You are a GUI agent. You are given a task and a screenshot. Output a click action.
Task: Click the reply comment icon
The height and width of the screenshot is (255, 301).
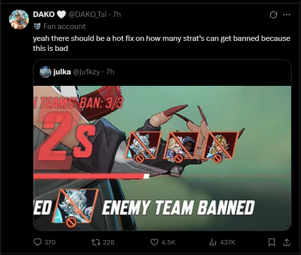[37, 242]
